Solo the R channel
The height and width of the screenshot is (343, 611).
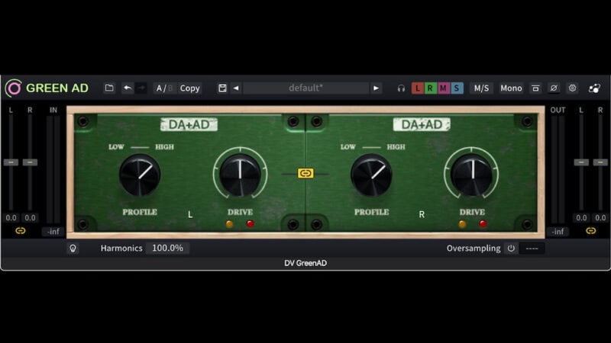click(x=430, y=88)
